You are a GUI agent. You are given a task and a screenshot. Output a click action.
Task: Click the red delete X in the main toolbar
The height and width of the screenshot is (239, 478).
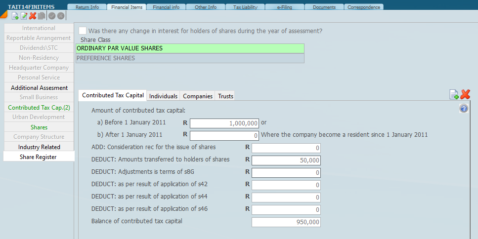click(x=33, y=16)
